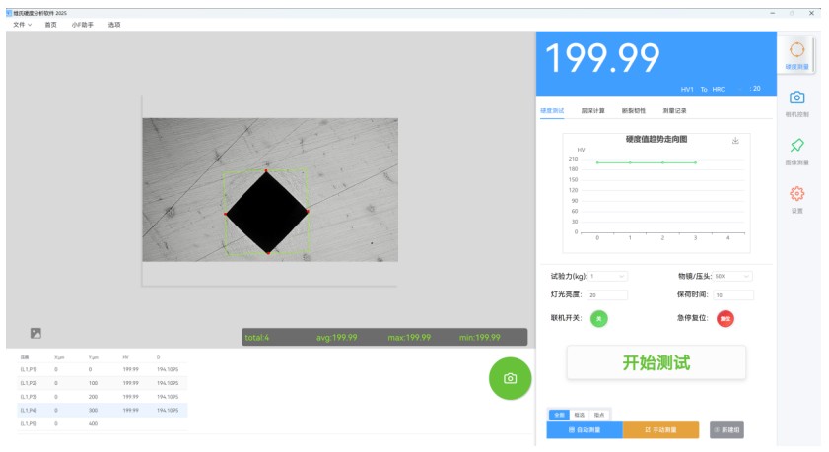Select the (L1,P3) table row
This screenshot has width=829, height=452.
[x=103, y=397]
